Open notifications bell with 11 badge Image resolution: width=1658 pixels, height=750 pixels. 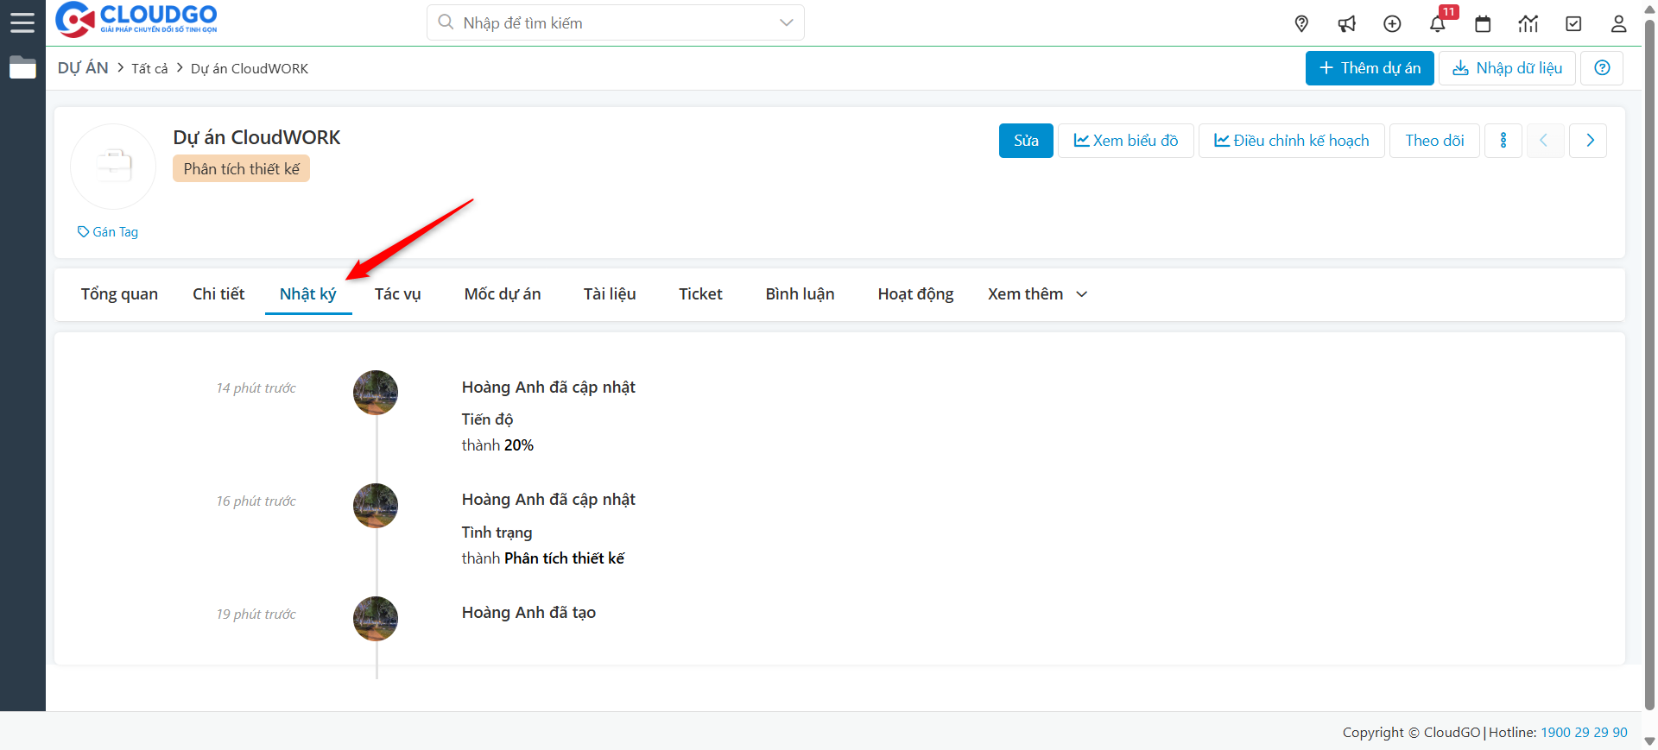pyautogui.click(x=1439, y=22)
